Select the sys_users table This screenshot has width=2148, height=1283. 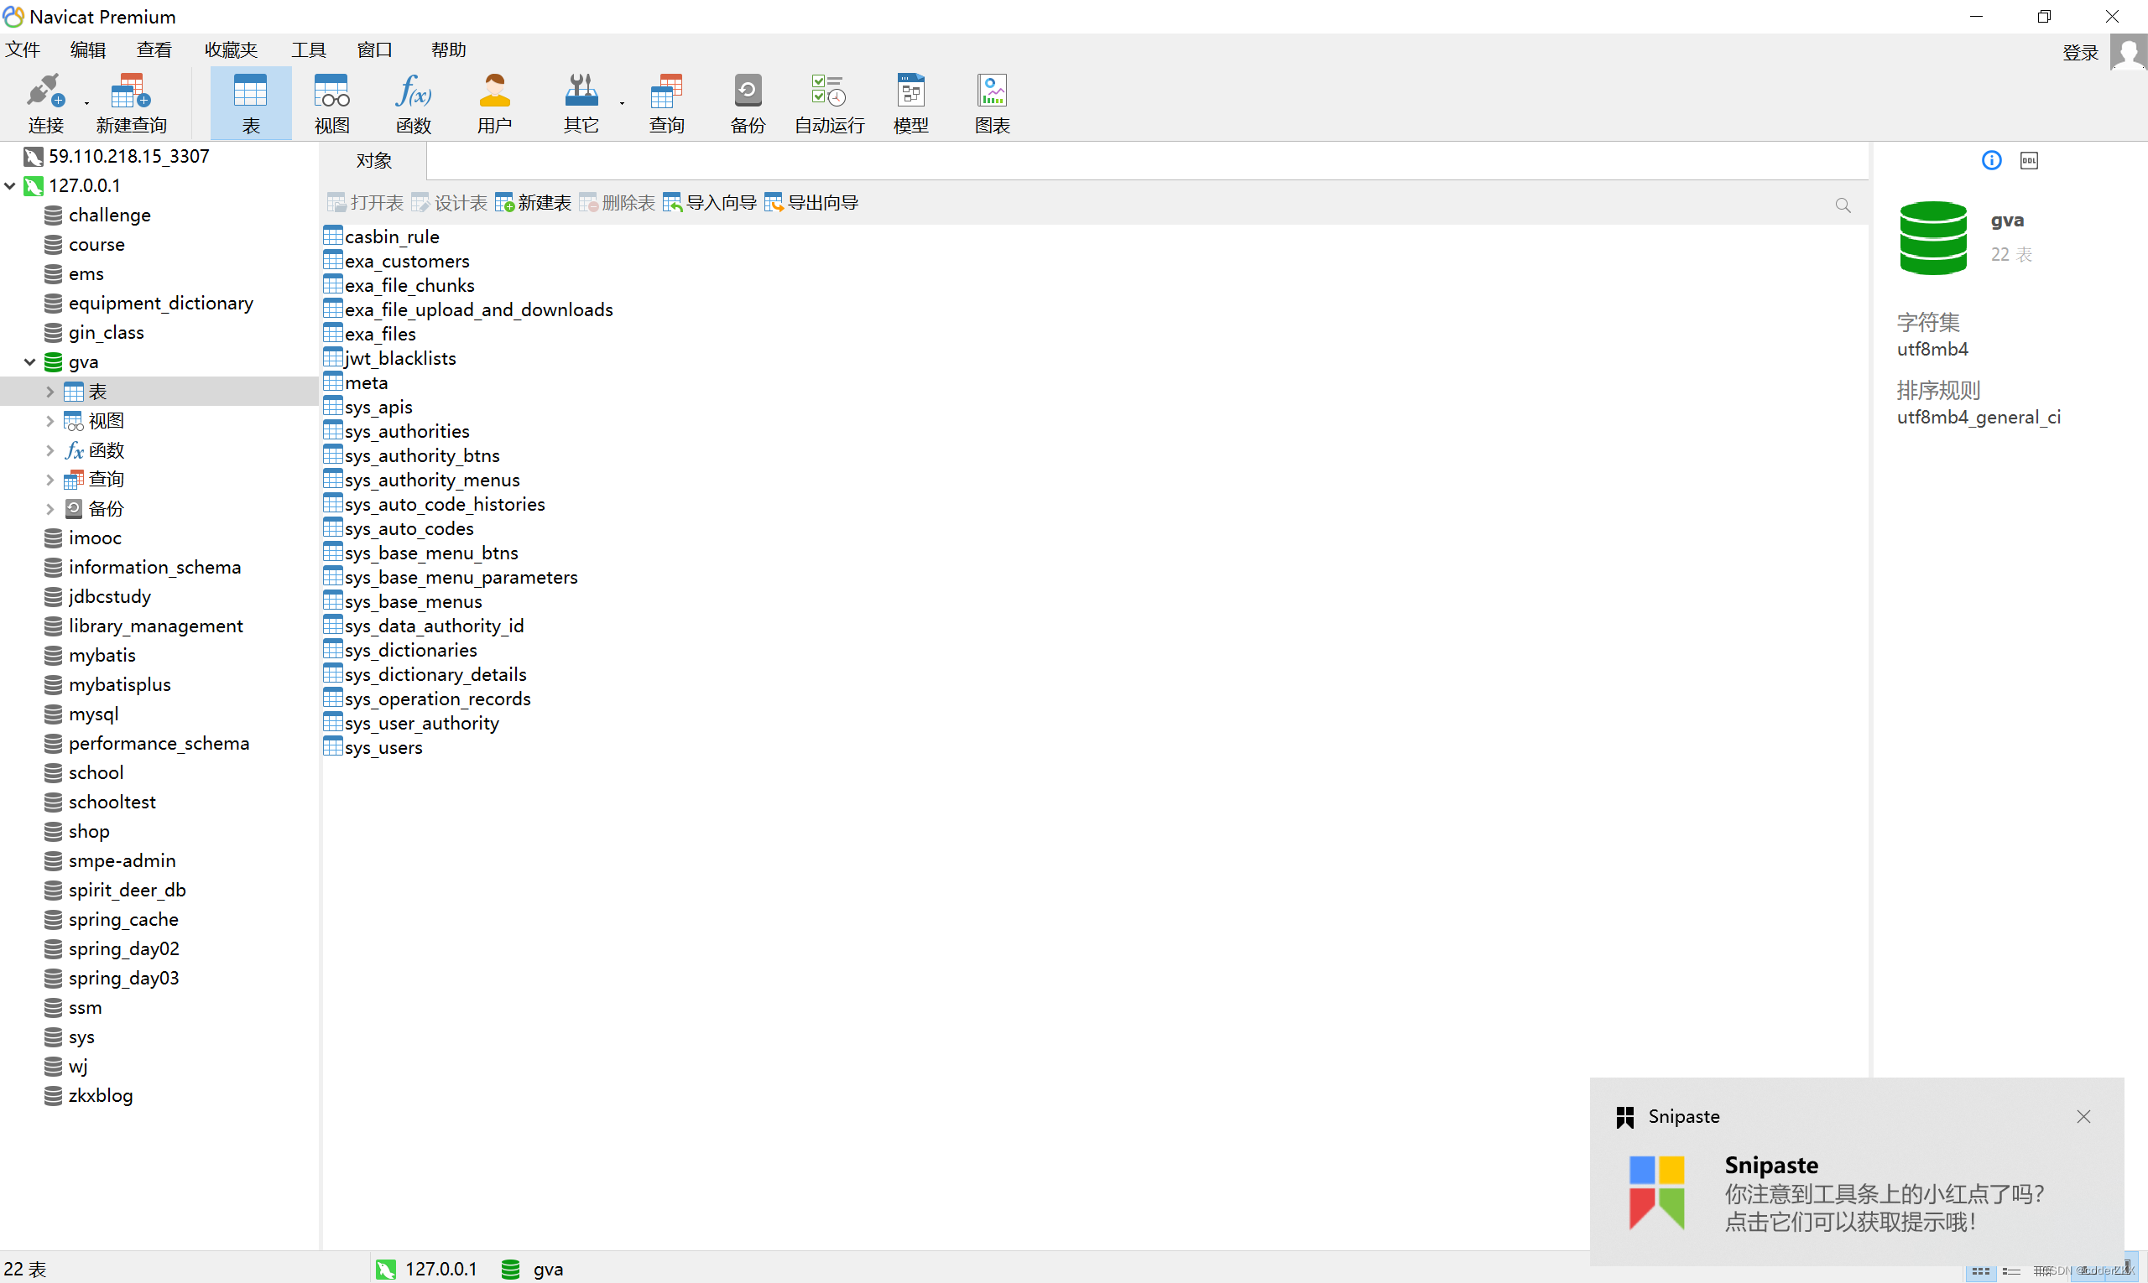point(383,748)
